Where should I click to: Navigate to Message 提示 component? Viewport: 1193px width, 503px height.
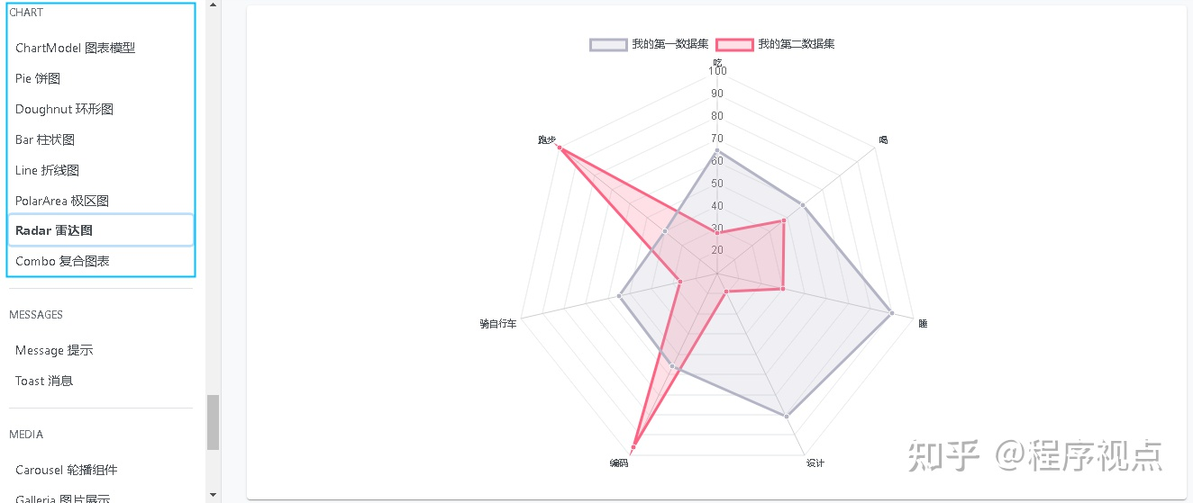(54, 350)
